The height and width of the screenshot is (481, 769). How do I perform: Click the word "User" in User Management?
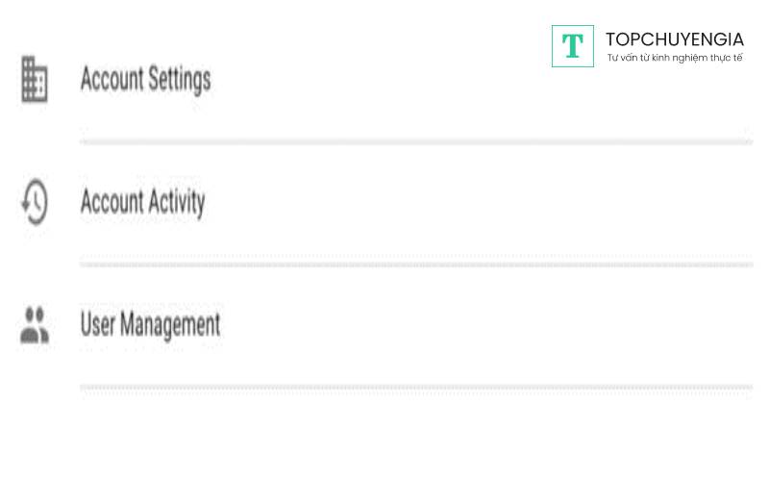(x=97, y=325)
